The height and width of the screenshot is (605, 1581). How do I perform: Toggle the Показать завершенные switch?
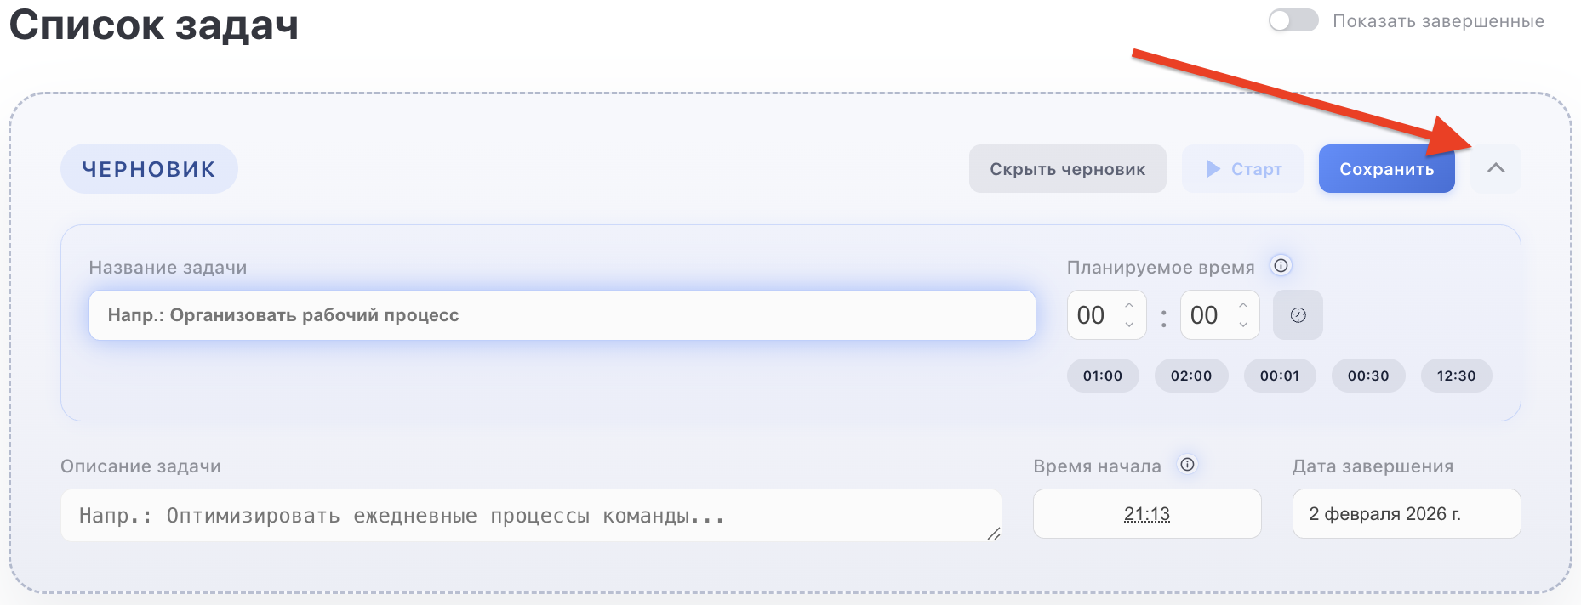(x=1293, y=21)
